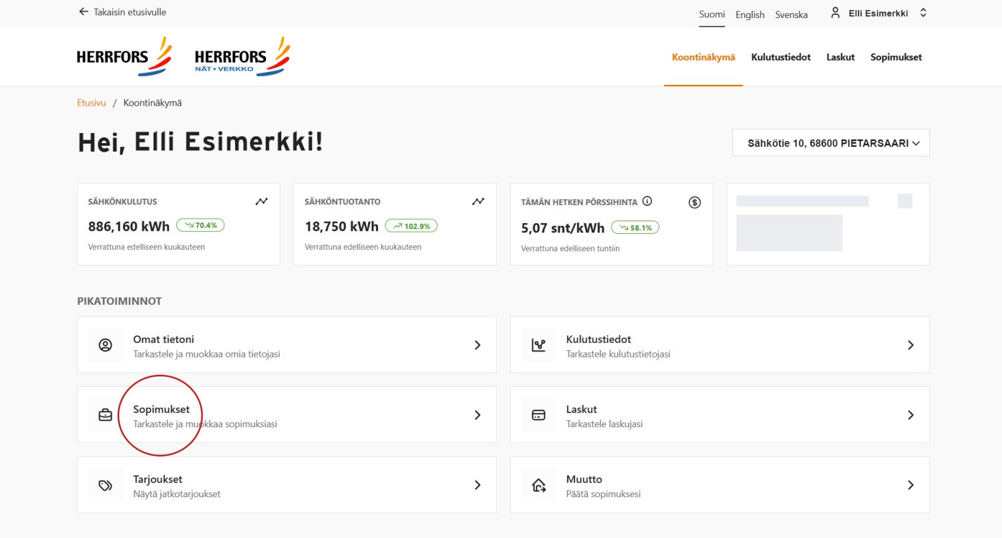
Task: Click the Herrfors Nät Verkko logo
Action: [x=242, y=57]
